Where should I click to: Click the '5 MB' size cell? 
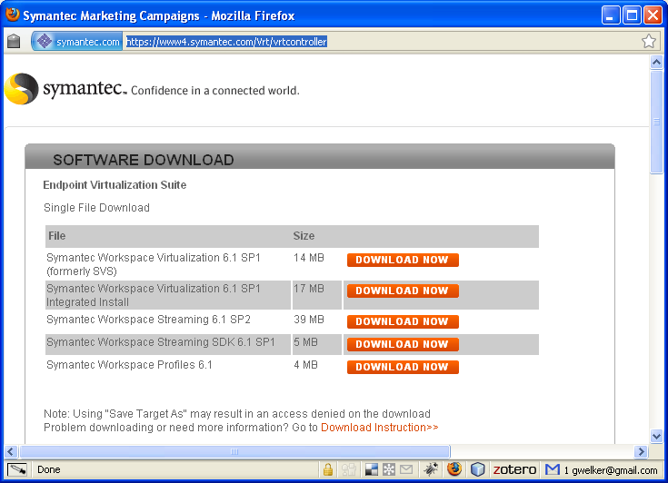coord(306,342)
